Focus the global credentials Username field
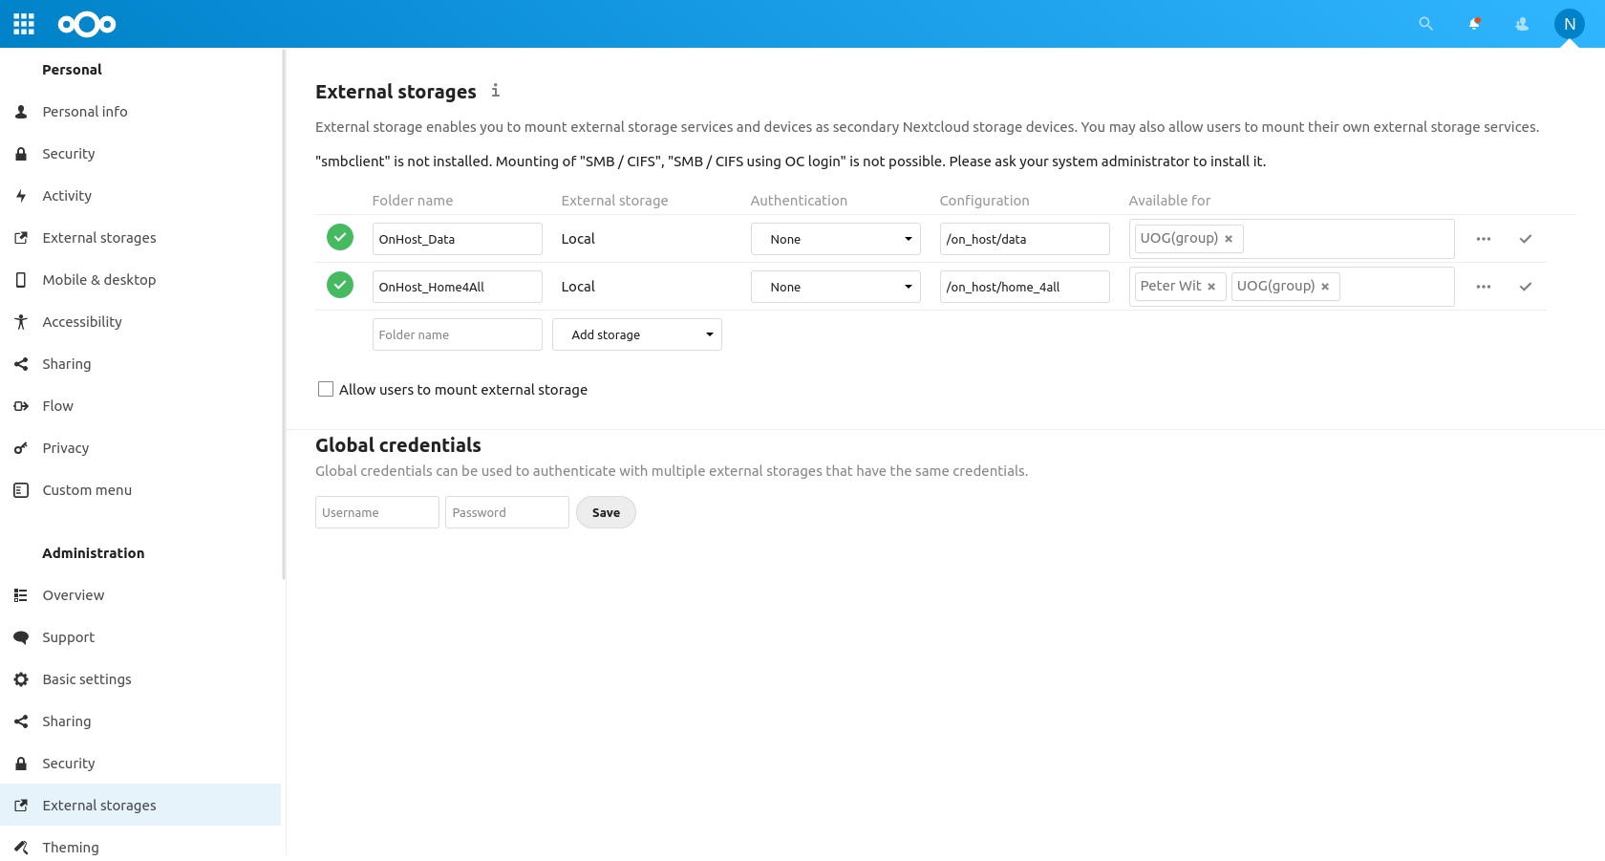Viewport: 1605px width, 861px height. (376, 512)
